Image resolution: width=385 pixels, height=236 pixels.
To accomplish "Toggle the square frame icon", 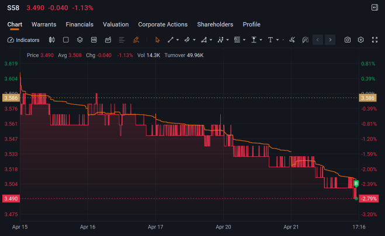I will tap(66, 40).
